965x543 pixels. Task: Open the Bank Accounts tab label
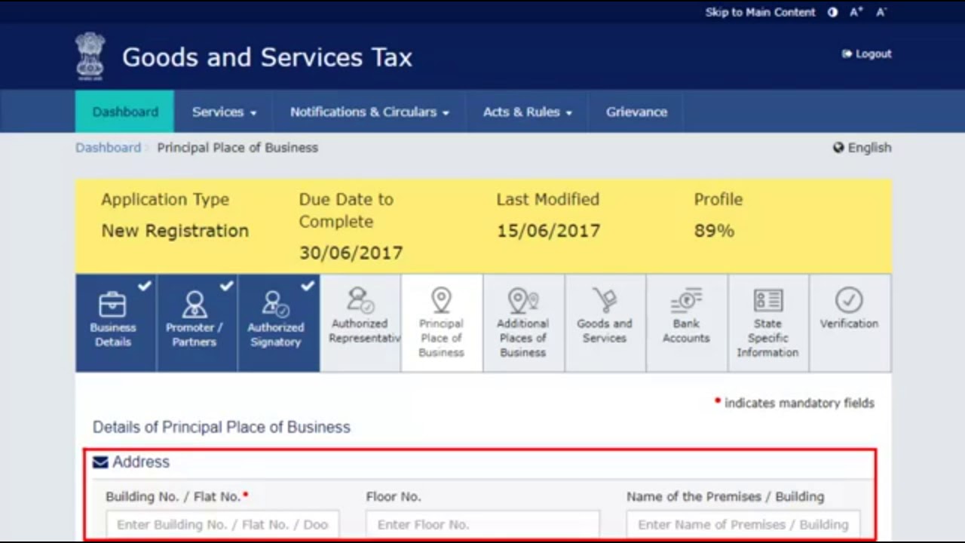coord(686,331)
